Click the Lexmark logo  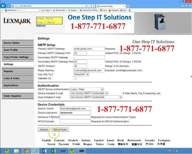click(x=17, y=21)
